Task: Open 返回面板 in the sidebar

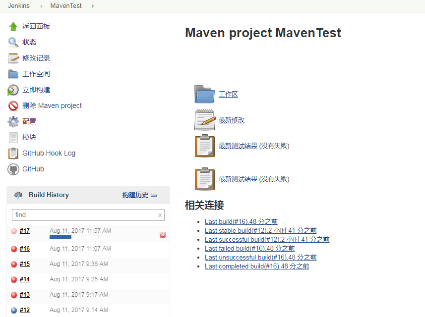Action: [x=36, y=26]
